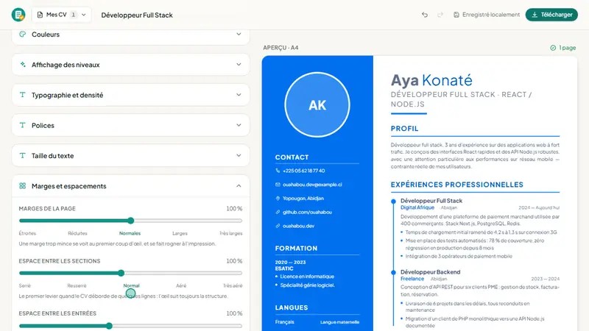Screen dimensions: 589x331
Task: Click the EXPÉRIENCES PROFESSIONNELLES heading
Action: 456,185
